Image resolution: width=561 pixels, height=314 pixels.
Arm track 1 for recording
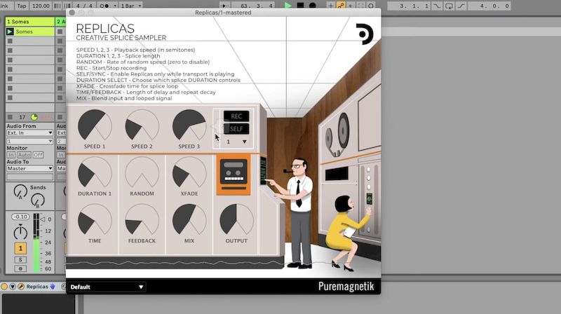(x=20, y=268)
